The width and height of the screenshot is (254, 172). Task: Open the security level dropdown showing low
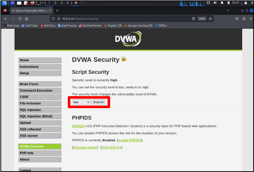point(81,102)
